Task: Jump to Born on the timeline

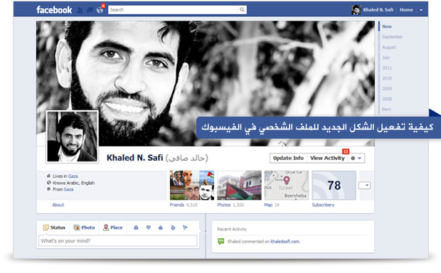Action: (386, 109)
